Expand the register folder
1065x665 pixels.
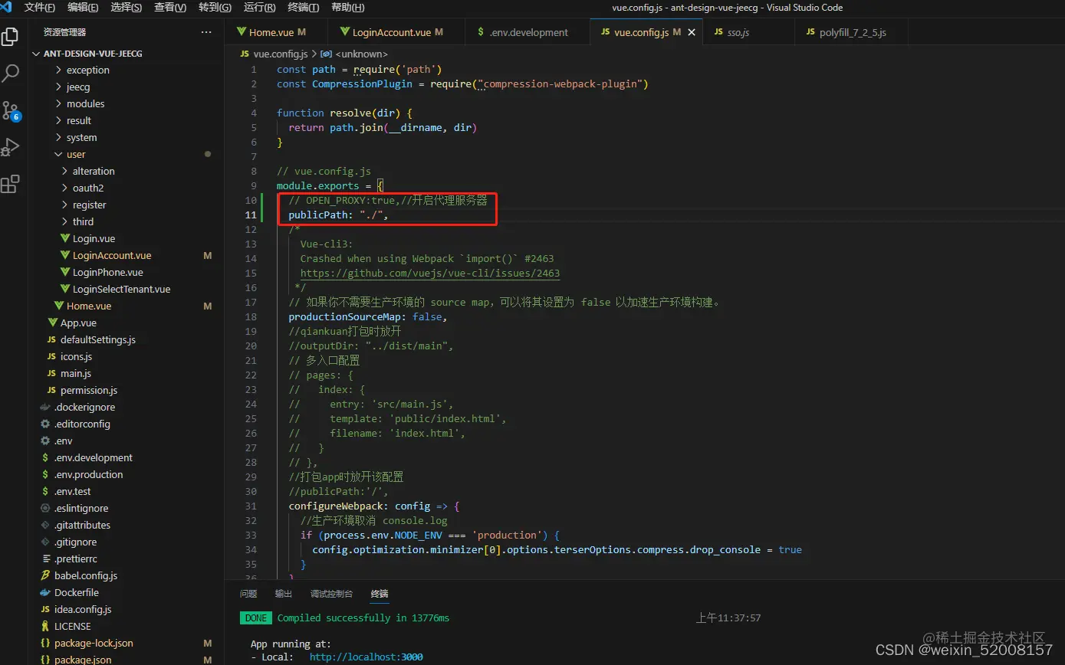click(65, 205)
